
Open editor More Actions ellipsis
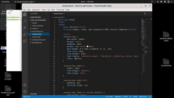point(149,14)
